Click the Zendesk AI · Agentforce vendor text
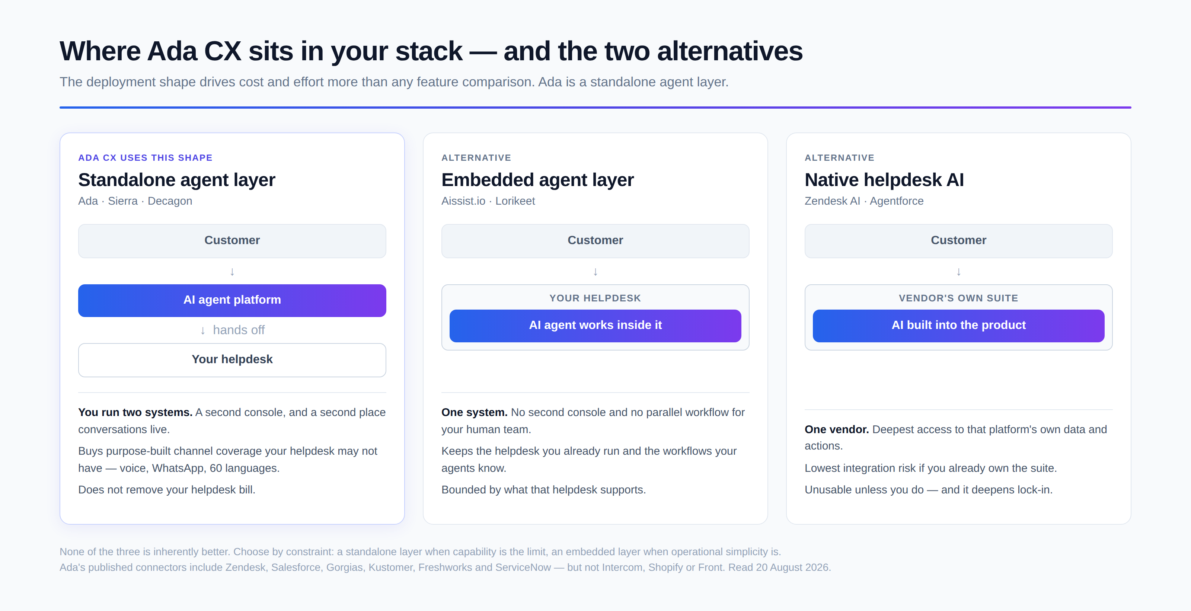Image resolution: width=1191 pixels, height=611 pixels. click(x=863, y=201)
